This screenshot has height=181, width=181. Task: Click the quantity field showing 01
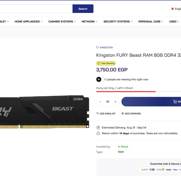(108, 102)
